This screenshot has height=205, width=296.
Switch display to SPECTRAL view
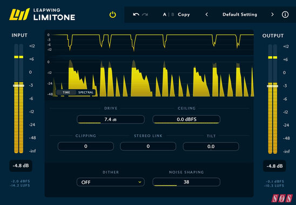tap(86, 92)
